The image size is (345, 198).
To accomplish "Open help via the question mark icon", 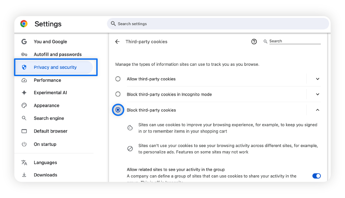I will click(x=254, y=41).
